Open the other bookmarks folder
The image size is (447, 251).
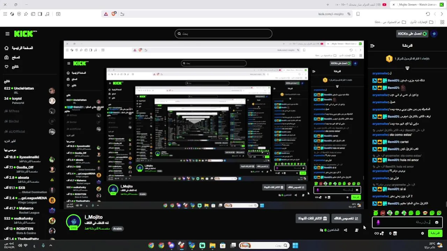pyautogui.click(x=421, y=22)
